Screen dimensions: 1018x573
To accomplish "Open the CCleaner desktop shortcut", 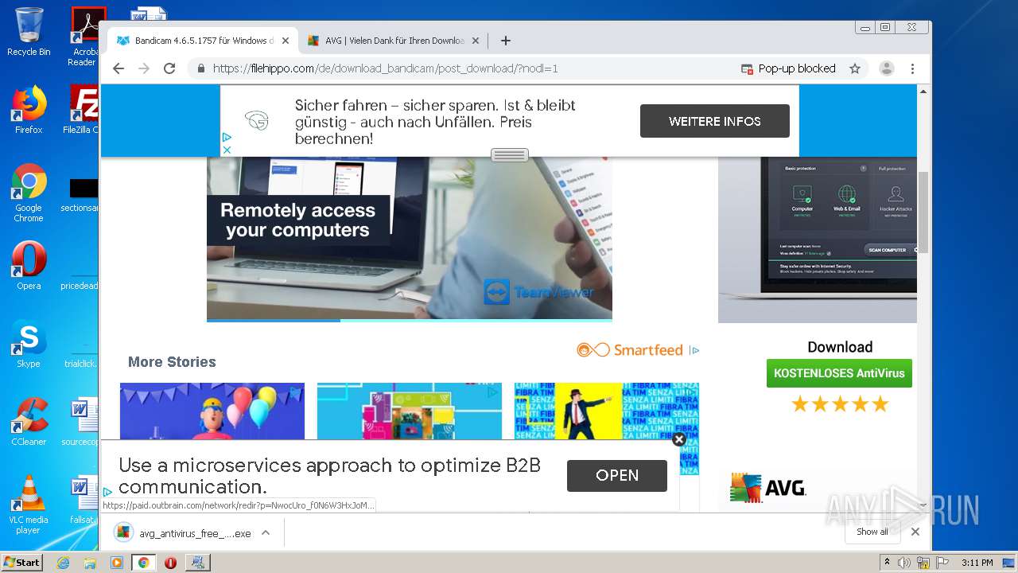I will click(x=29, y=422).
